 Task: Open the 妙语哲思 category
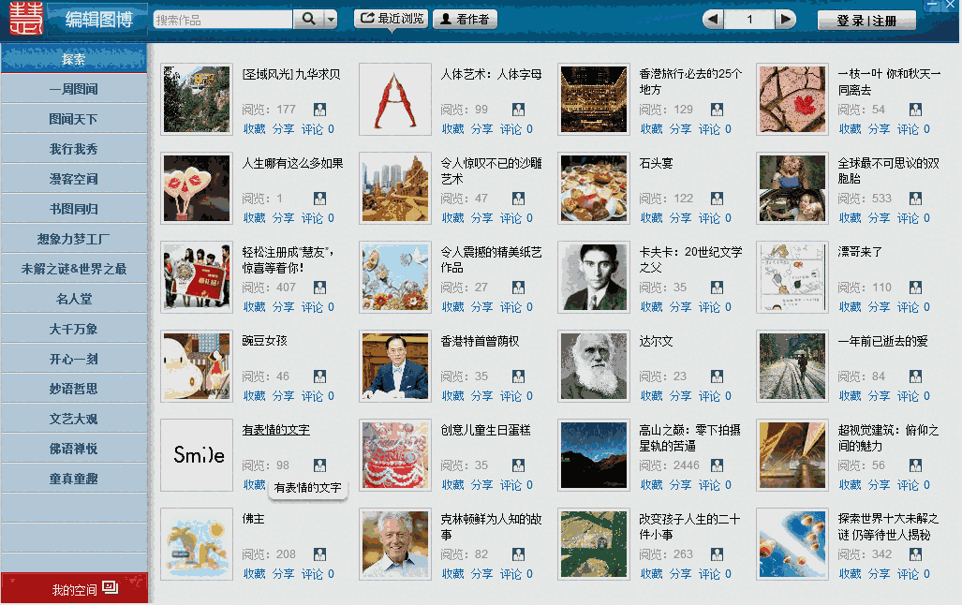(74, 389)
